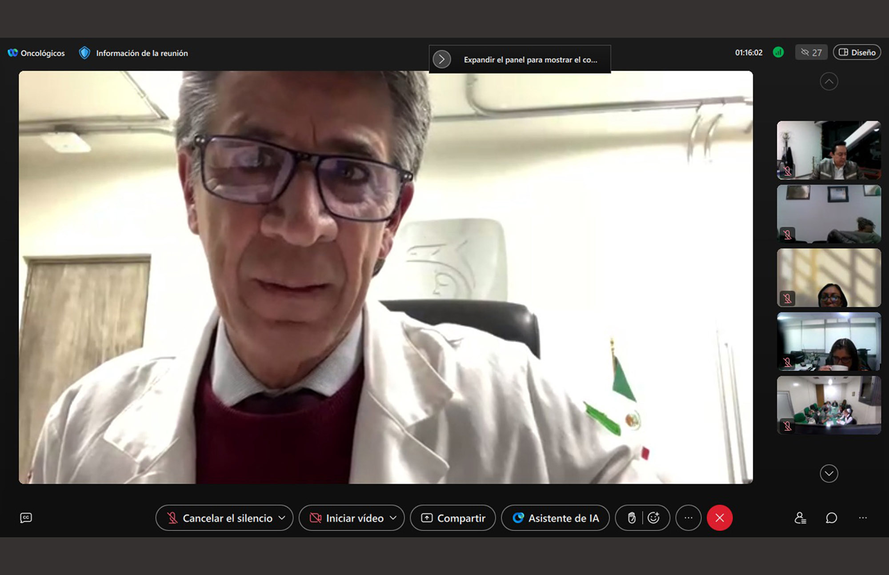889x575 pixels.
Task: Expand the collapsed content panel arrow
Action: (x=442, y=59)
